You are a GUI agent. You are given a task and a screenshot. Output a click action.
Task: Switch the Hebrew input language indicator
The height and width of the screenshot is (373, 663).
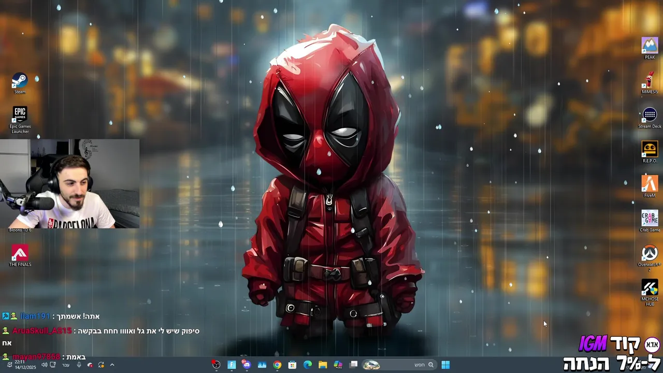pyautogui.click(x=66, y=365)
